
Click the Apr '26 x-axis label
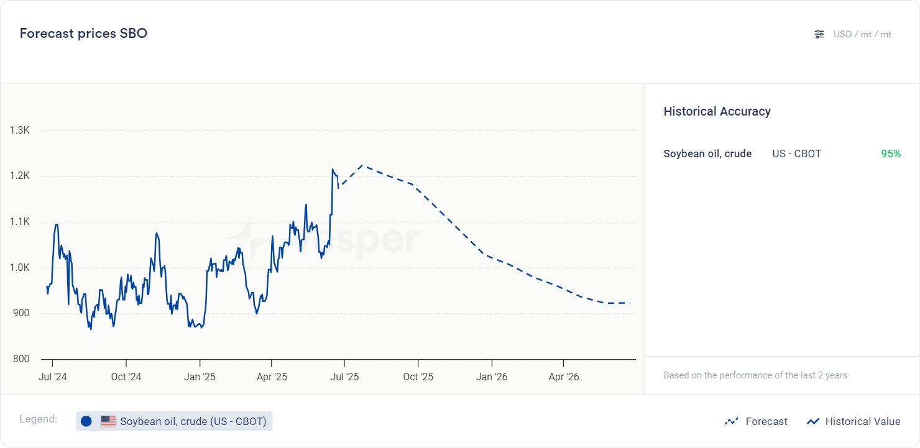pos(563,377)
